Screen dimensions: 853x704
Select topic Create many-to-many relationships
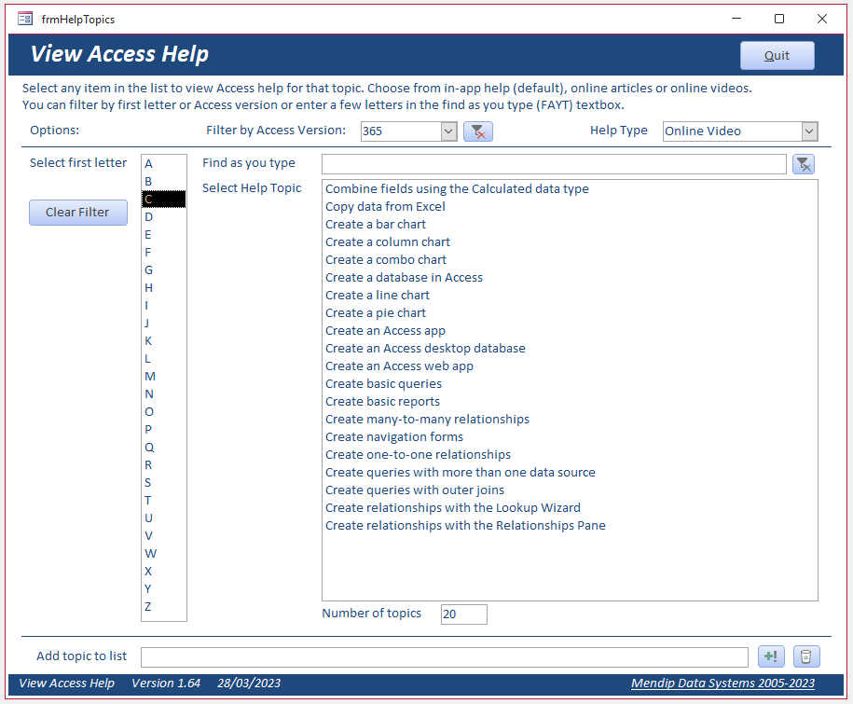click(x=571, y=420)
